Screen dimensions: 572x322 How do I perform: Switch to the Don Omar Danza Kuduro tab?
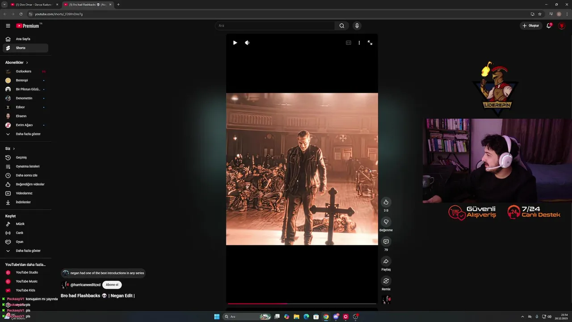point(34,4)
